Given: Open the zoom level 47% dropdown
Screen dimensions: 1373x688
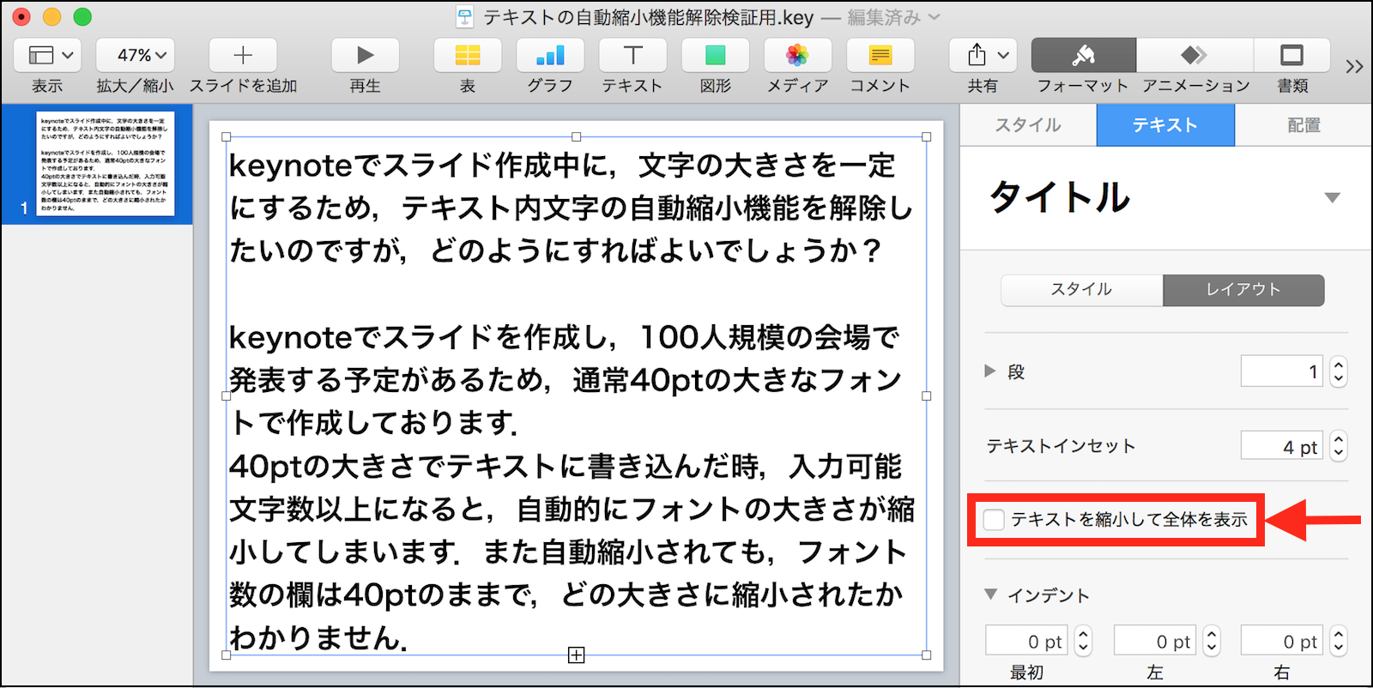Looking at the screenshot, I should [x=135, y=56].
